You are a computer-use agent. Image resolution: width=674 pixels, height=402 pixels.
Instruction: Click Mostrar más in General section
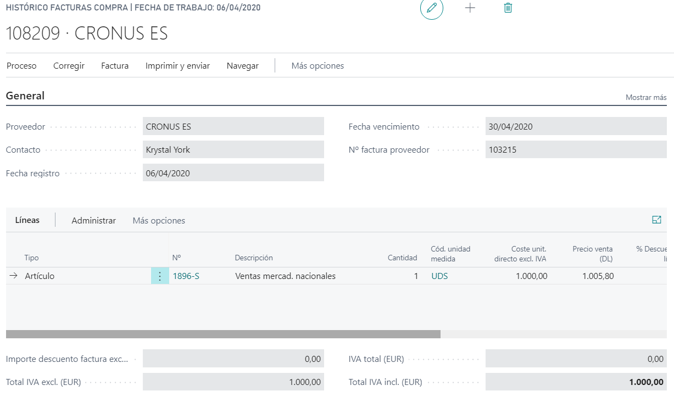[646, 97]
